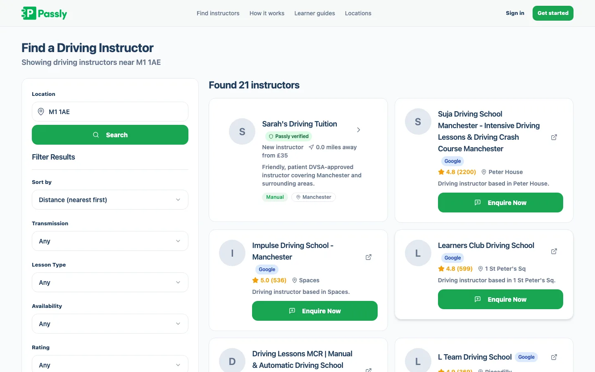The width and height of the screenshot is (595, 372).
Task: Click avatar S of Suja Driving School
Action: click(418, 122)
